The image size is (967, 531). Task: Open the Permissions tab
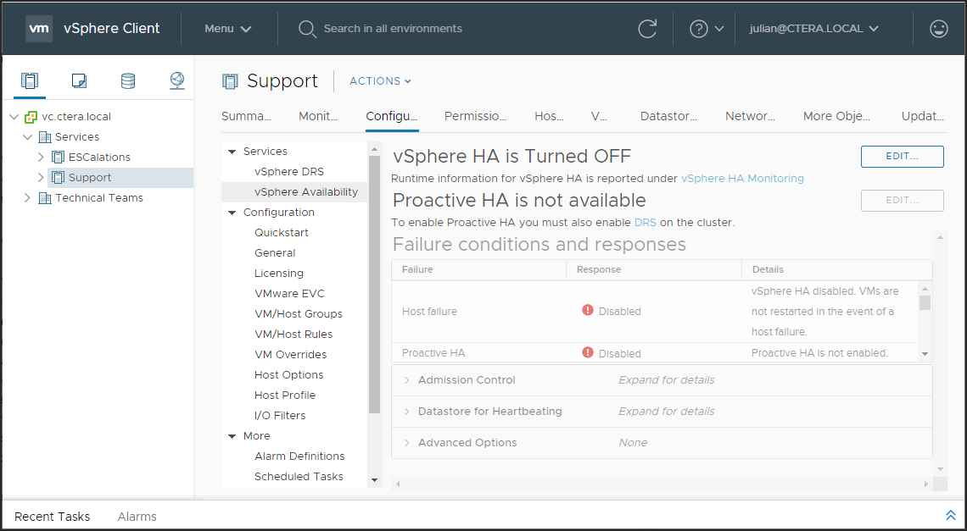(476, 116)
